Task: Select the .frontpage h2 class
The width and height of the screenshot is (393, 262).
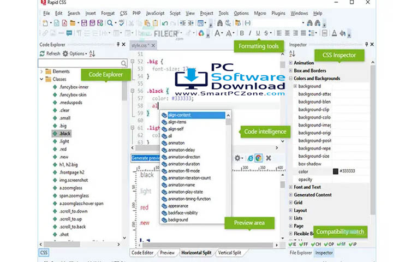Action: point(72,172)
